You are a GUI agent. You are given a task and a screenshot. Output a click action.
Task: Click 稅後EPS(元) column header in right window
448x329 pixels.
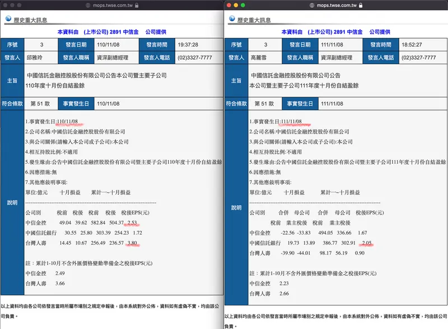(x=370, y=213)
